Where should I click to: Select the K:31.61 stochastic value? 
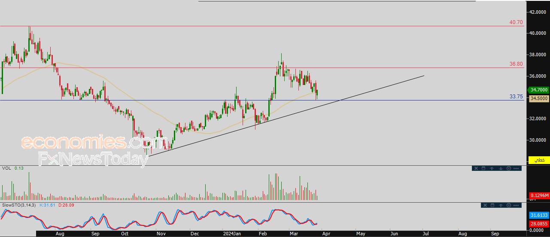[x=48, y=205]
